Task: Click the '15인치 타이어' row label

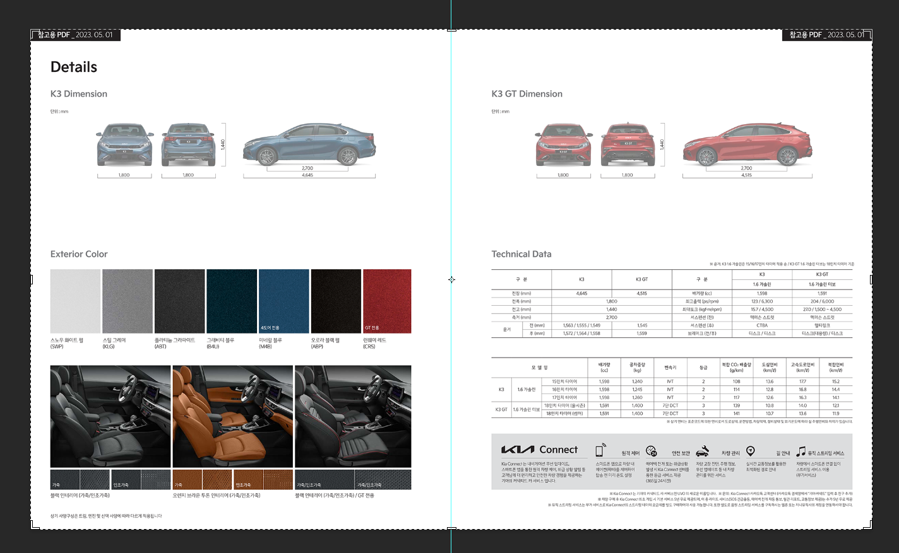Action: [x=564, y=381]
